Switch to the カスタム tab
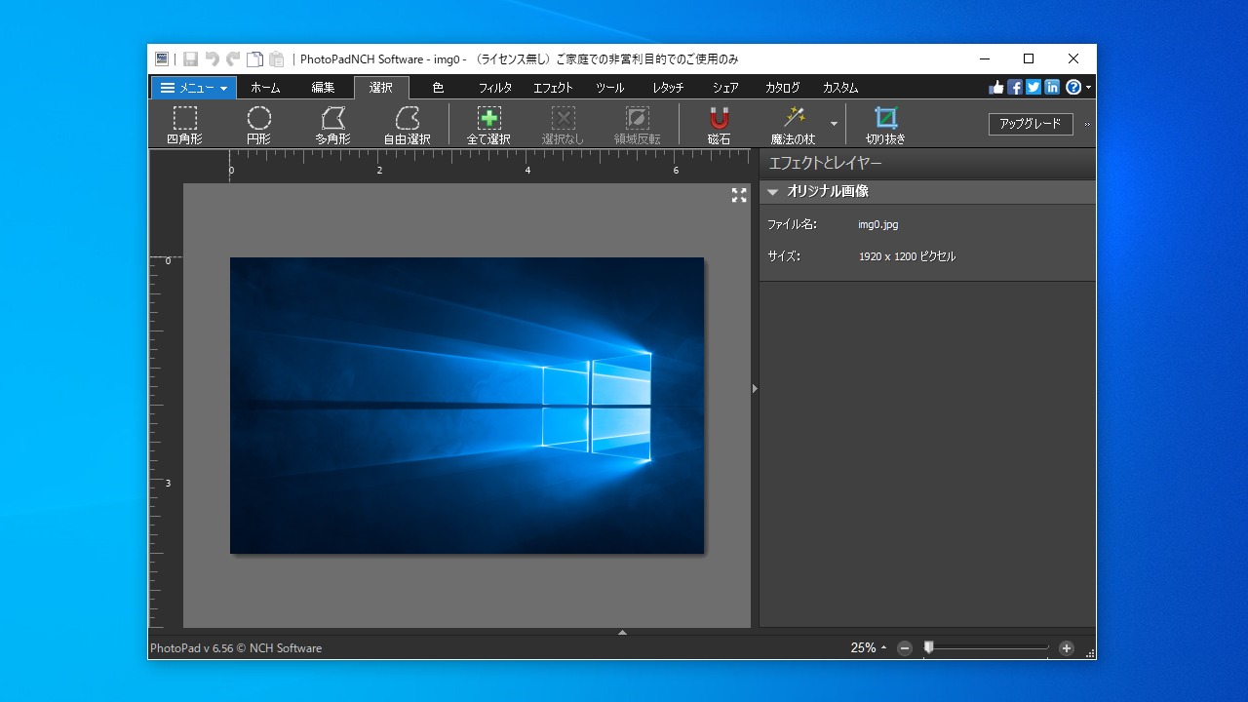This screenshot has width=1248, height=702. pos(840,88)
